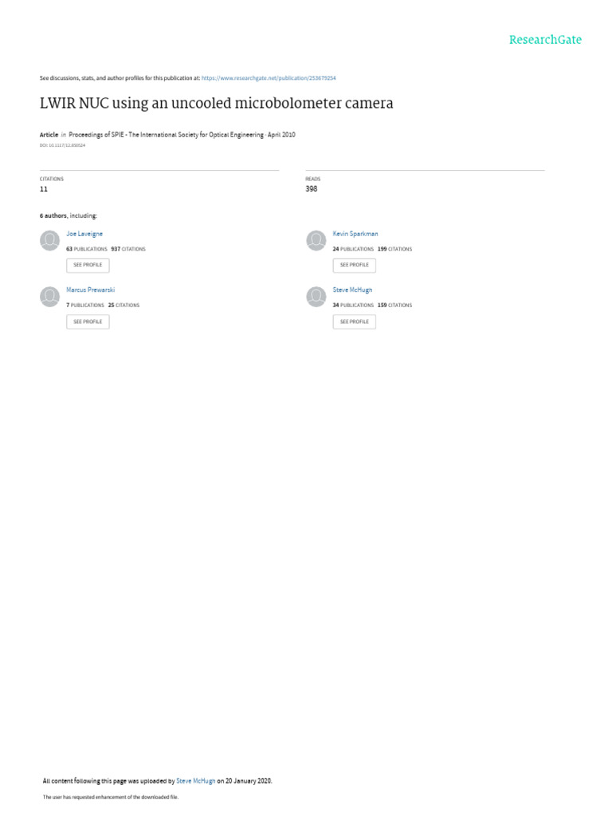
Task: Click the ResearchGate logo
Action: click(x=545, y=40)
